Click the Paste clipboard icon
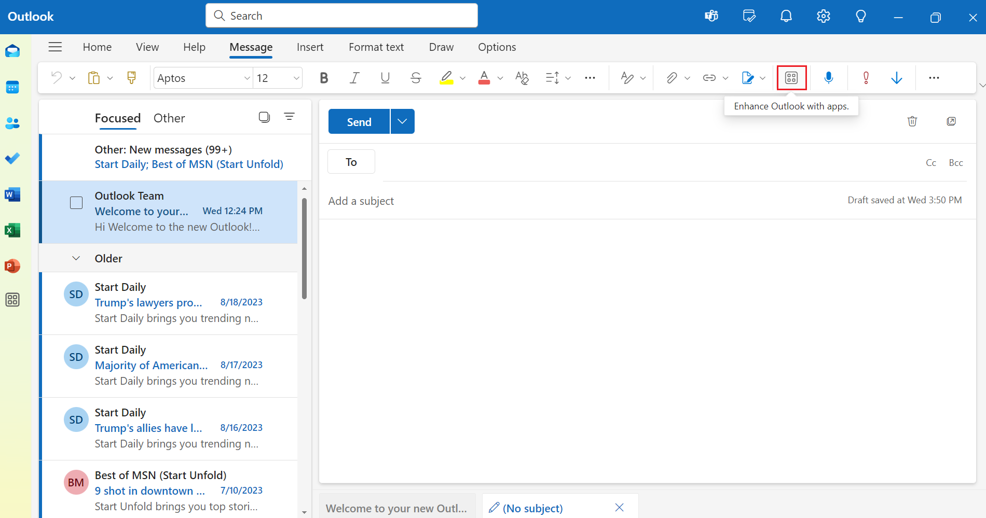Viewport: 986px width, 518px height. 93,78
